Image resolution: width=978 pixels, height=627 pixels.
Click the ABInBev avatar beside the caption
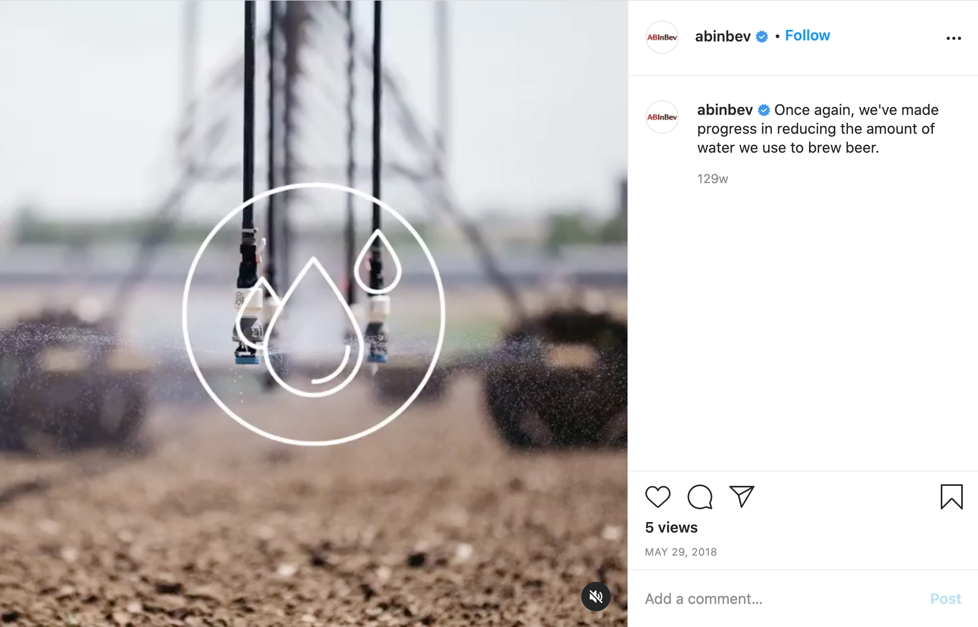point(662,117)
